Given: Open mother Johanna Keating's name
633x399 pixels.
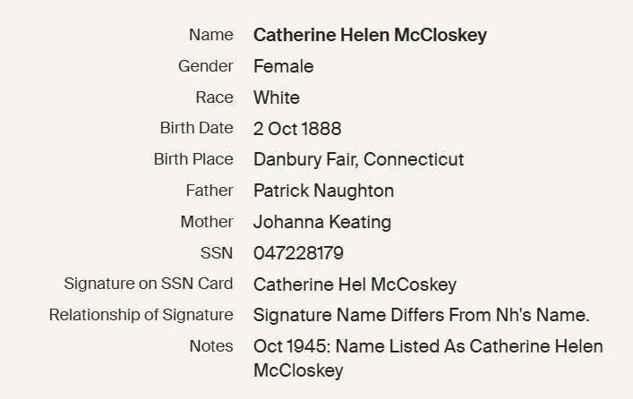Looking at the screenshot, I should click(x=321, y=222).
